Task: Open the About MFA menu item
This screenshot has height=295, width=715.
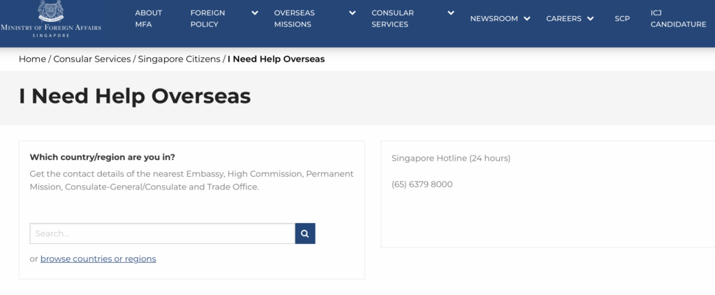Action: tap(148, 19)
